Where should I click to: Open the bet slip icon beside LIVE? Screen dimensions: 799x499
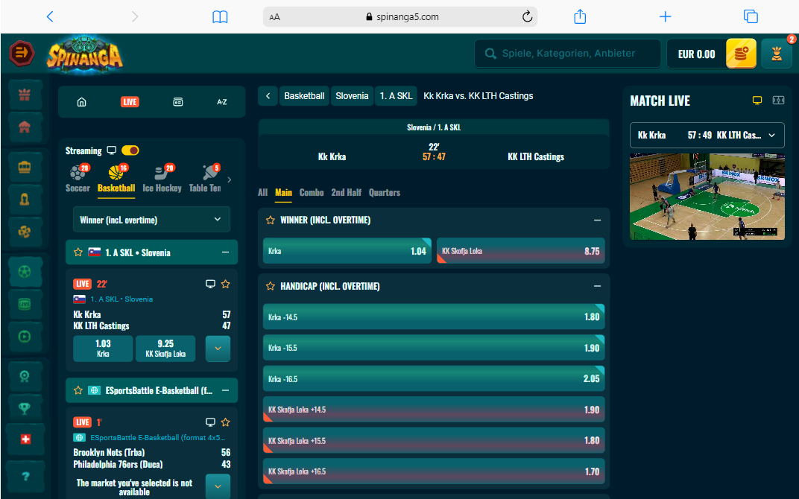[178, 101]
